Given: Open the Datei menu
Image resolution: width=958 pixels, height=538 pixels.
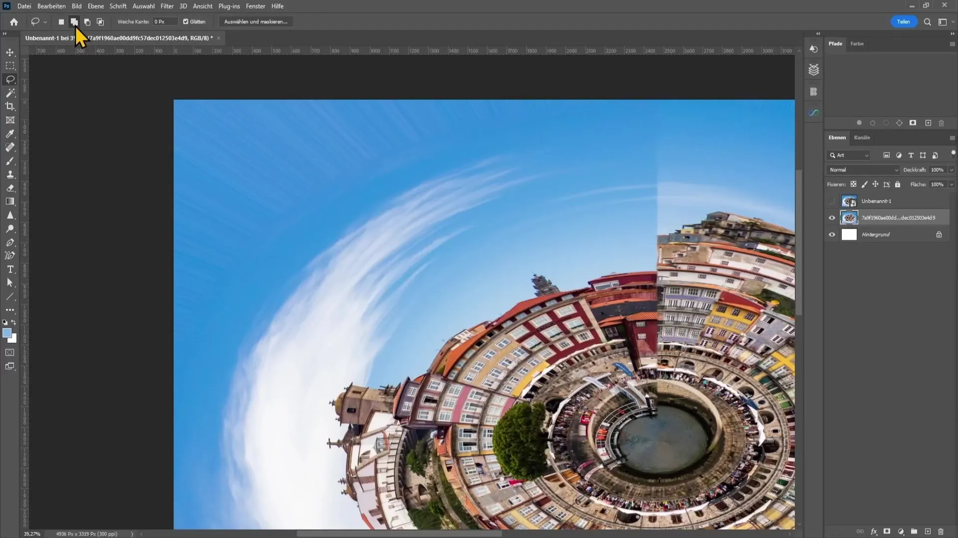Looking at the screenshot, I should (24, 6).
